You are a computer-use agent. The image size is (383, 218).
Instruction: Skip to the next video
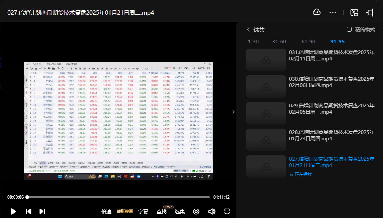click(42, 211)
